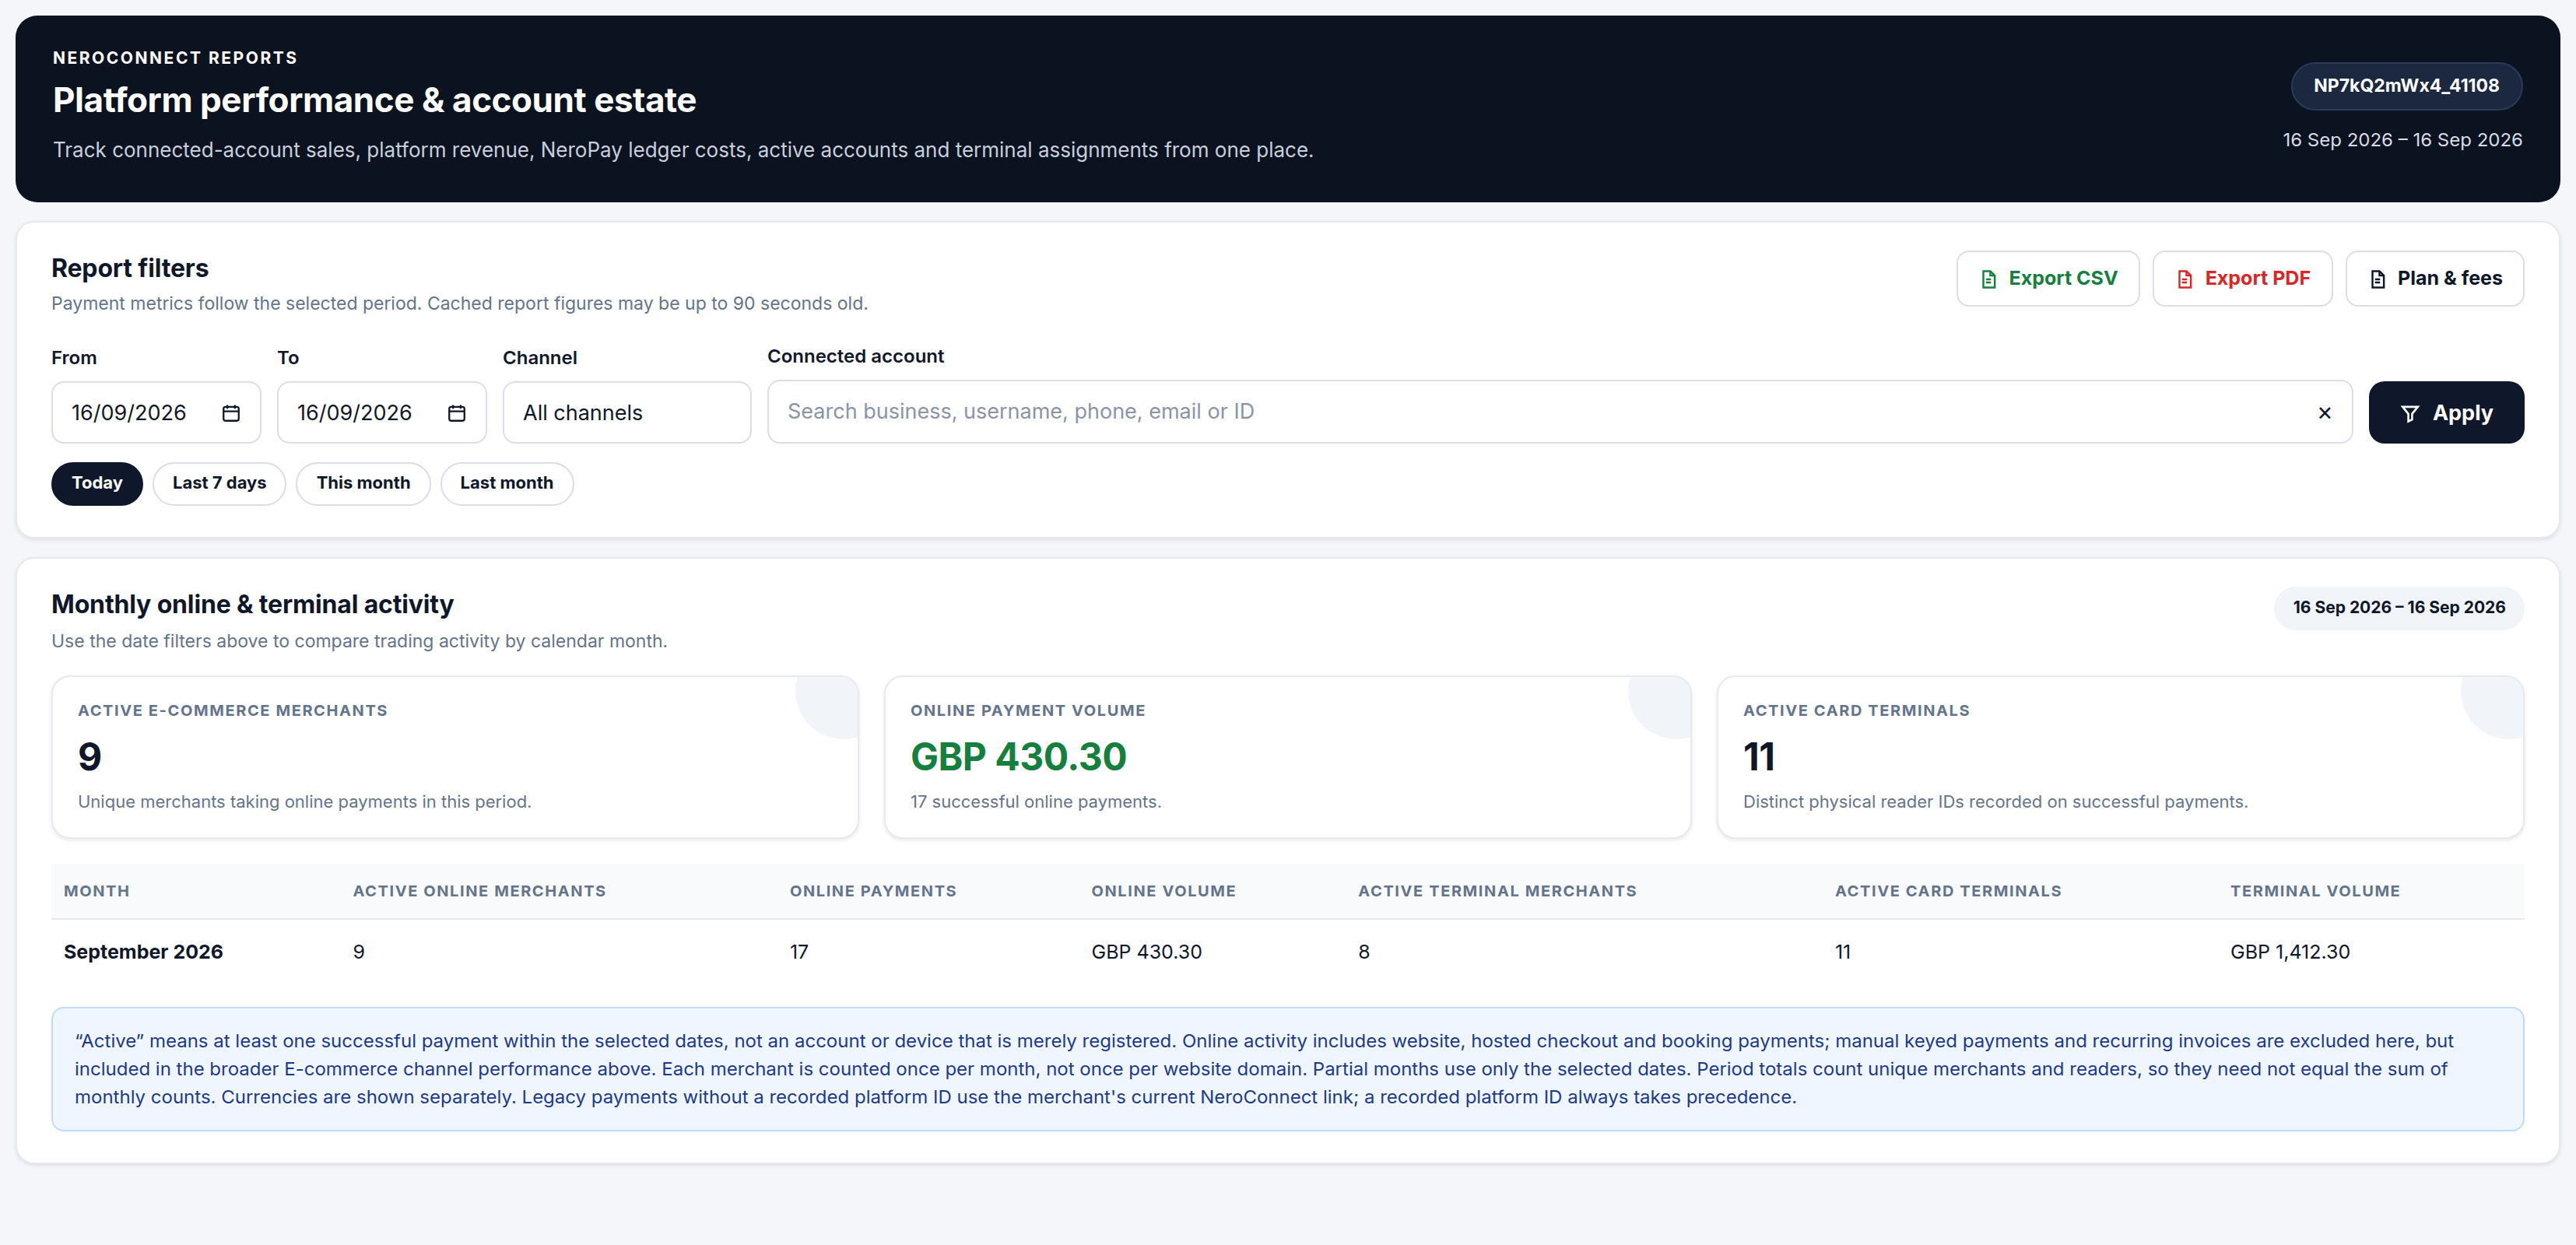
Task: Click the date range pill in activity section
Action: coord(2399,608)
